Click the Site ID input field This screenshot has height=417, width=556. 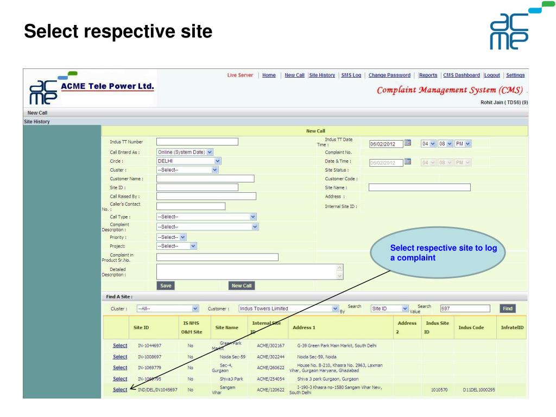click(197, 187)
